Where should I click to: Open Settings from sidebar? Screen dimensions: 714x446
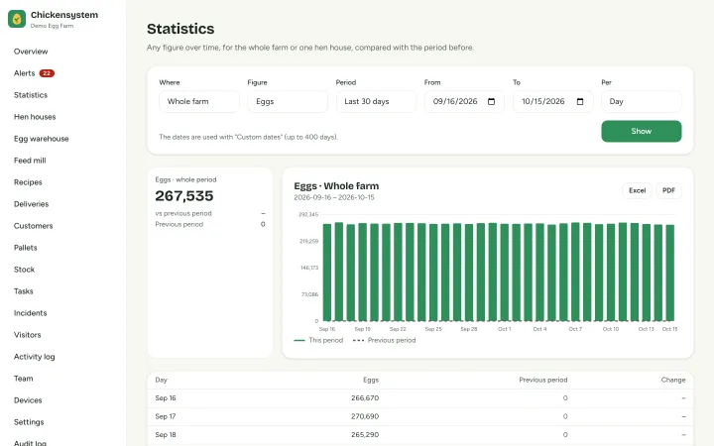(x=29, y=423)
